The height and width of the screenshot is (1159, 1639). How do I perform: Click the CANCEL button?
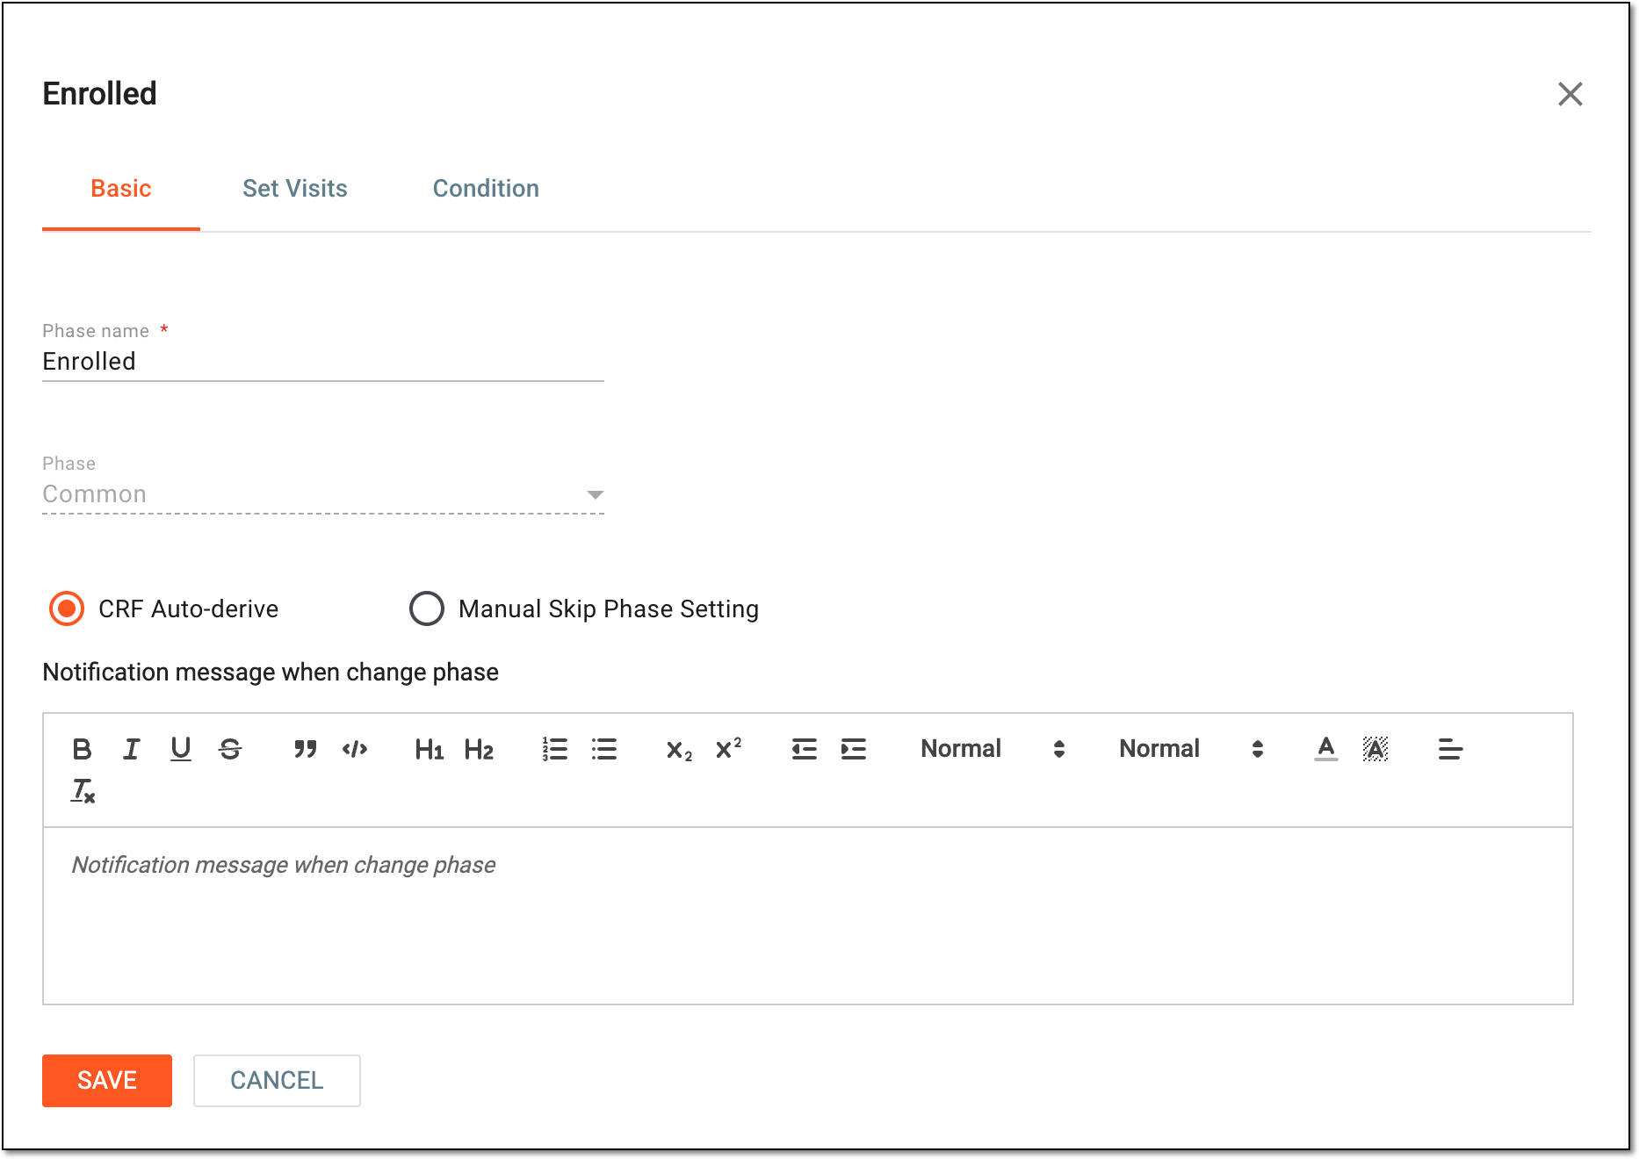pos(277,1080)
